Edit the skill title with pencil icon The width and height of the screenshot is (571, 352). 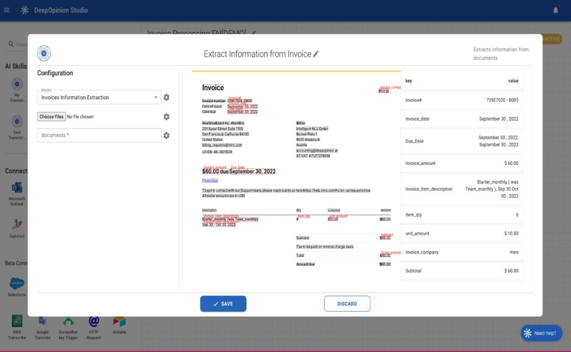point(316,54)
